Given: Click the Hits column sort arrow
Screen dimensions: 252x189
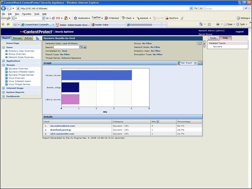Looking at the screenshot, I should click(157, 122).
